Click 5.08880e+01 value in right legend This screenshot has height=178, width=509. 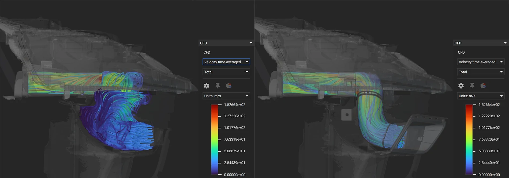tap(489, 151)
